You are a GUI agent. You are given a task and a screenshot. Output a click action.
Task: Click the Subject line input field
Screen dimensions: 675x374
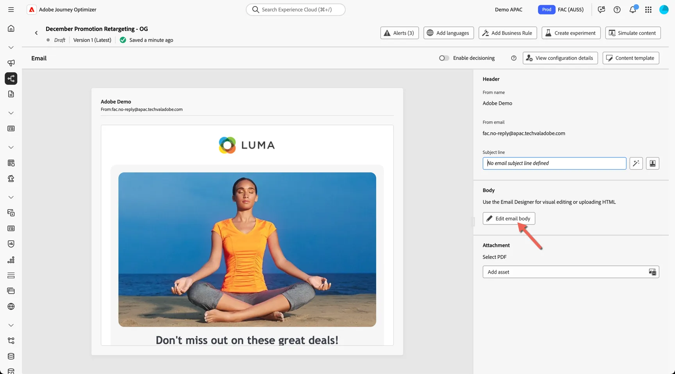tap(554, 163)
